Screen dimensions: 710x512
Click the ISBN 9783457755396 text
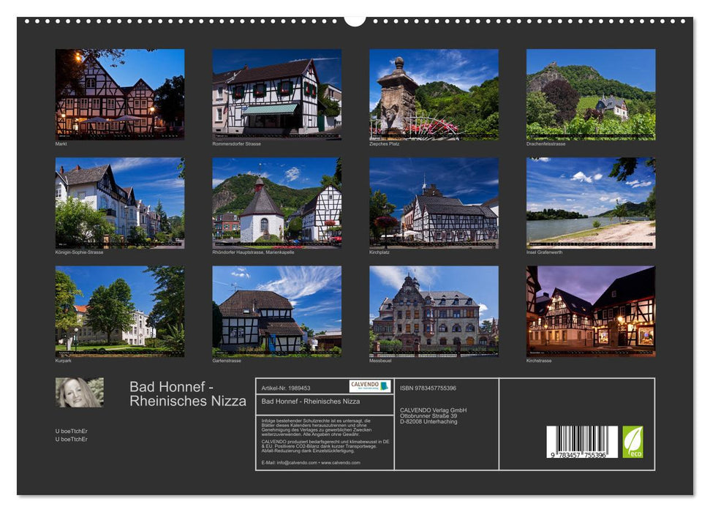(x=427, y=388)
